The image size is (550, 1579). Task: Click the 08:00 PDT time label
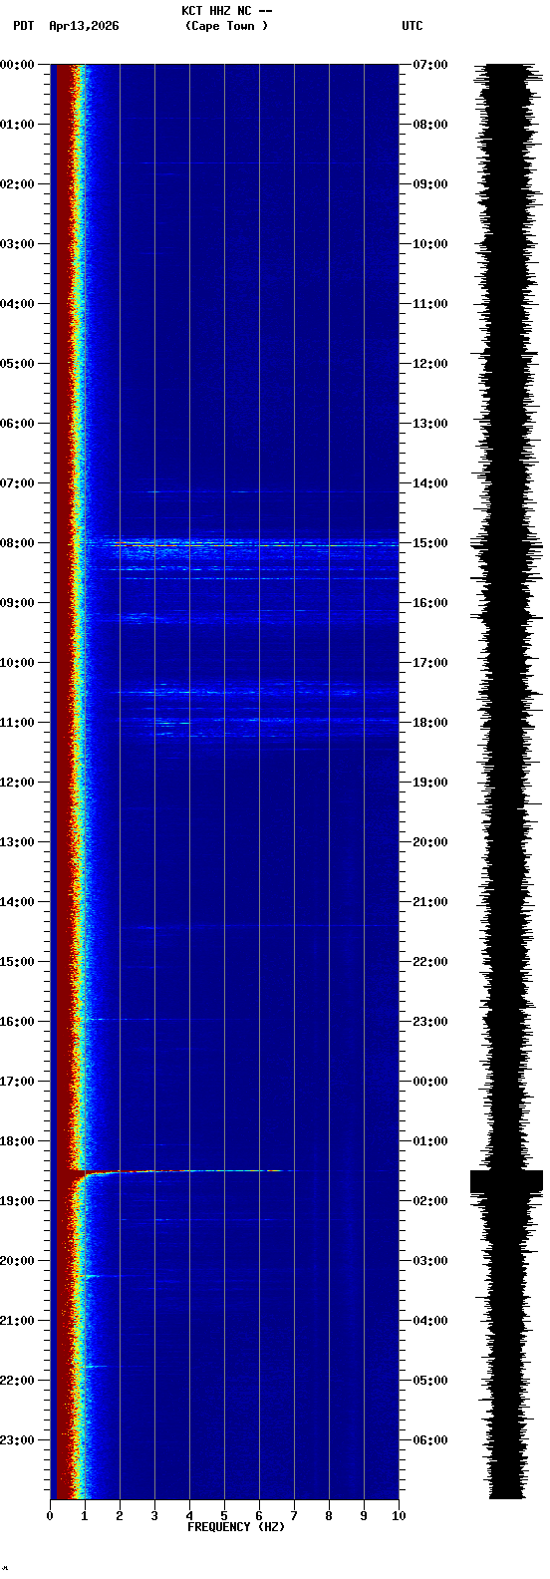(x=18, y=543)
